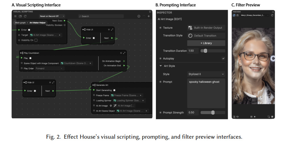The image size is (283, 142).
Task: Click the Prompt Strength value field 0.50
Action: 193,113
